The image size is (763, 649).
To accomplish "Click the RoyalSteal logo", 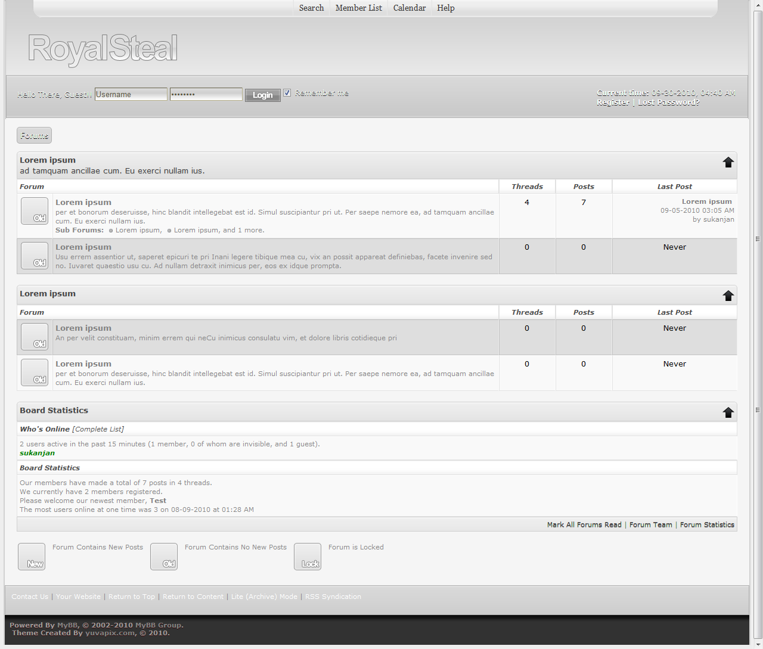I will click(103, 49).
